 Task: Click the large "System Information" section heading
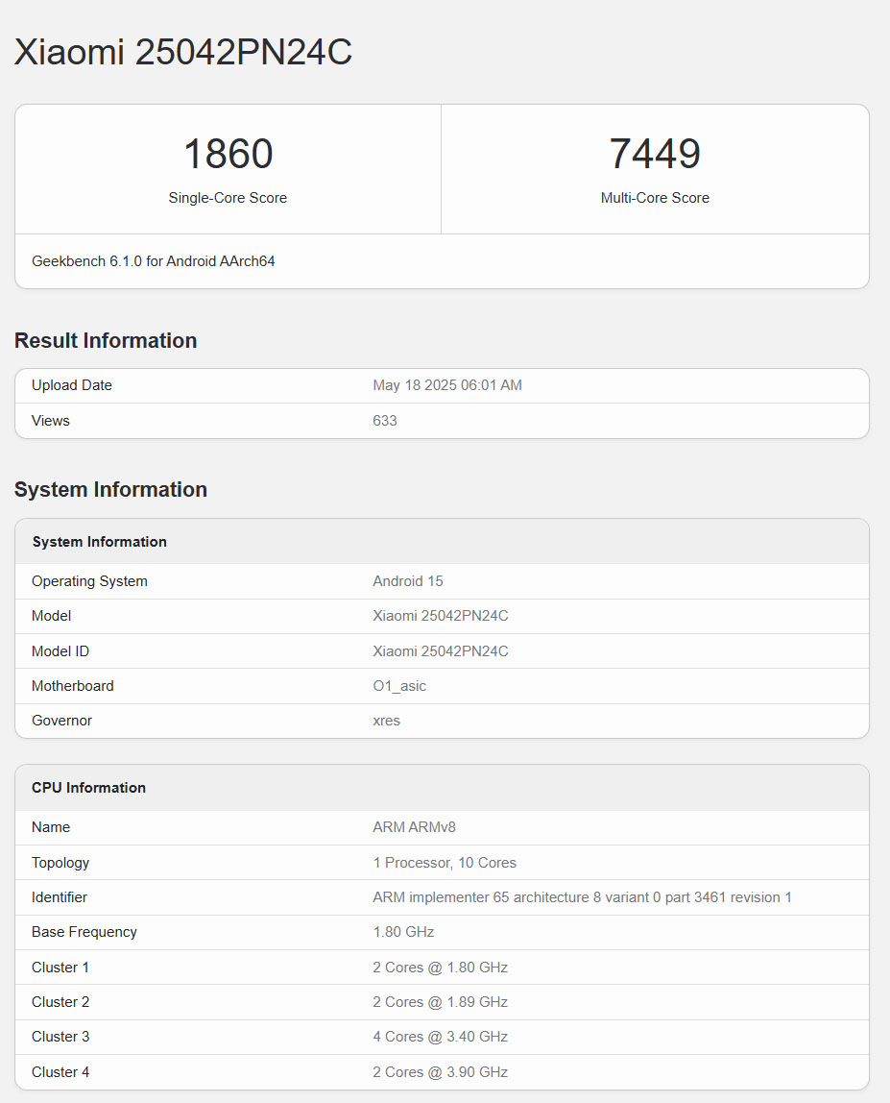110,490
